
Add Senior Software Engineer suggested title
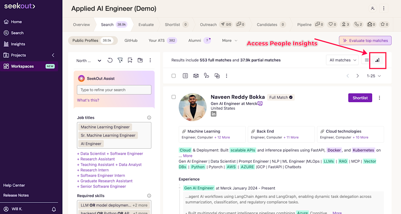tap(102, 187)
